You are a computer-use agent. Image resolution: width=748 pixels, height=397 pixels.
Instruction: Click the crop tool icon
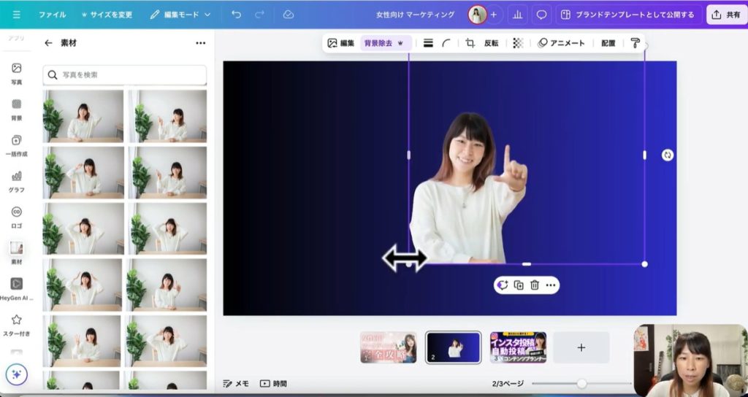click(470, 43)
